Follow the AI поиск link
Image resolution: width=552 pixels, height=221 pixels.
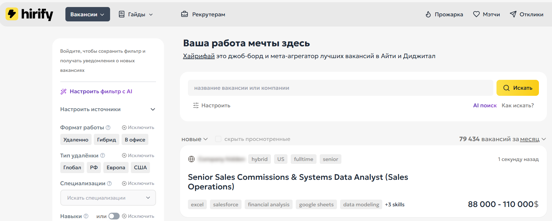(x=484, y=105)
